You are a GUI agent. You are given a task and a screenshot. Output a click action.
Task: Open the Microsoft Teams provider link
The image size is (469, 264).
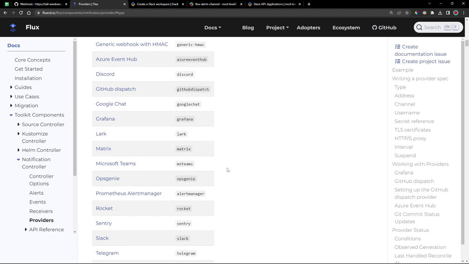point(116,164)
